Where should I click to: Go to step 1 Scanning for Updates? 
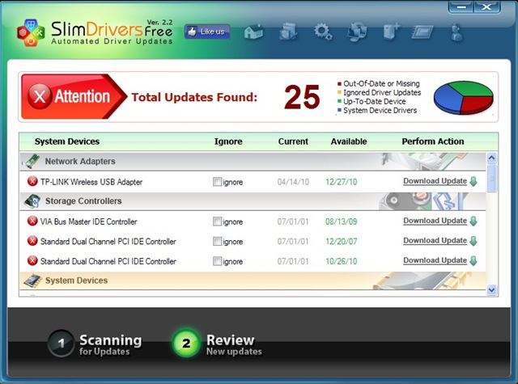[96, 344]
